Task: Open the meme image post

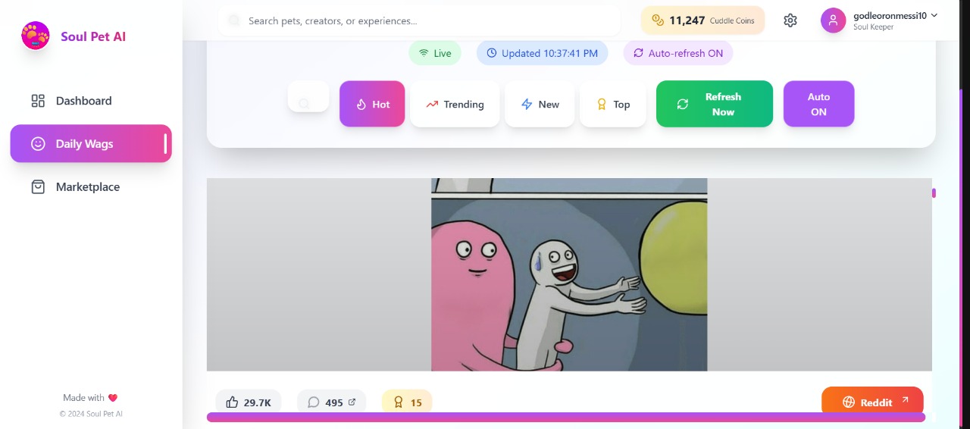Action: [569, 274]
